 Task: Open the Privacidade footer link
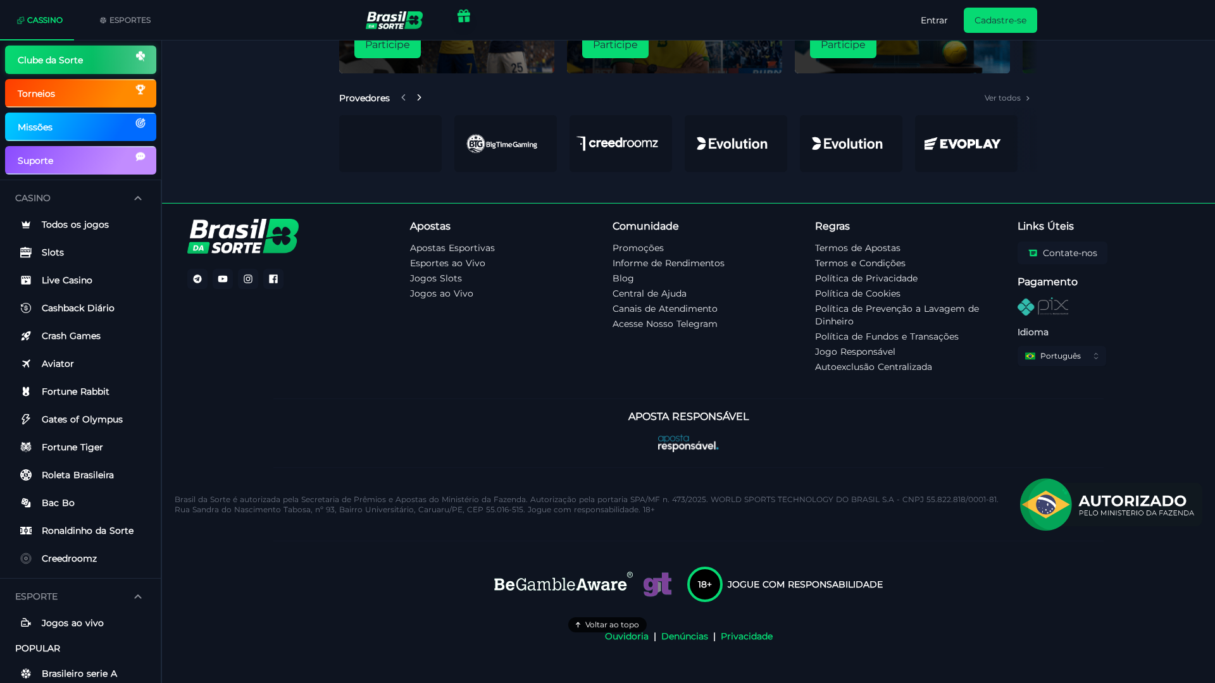747,636
